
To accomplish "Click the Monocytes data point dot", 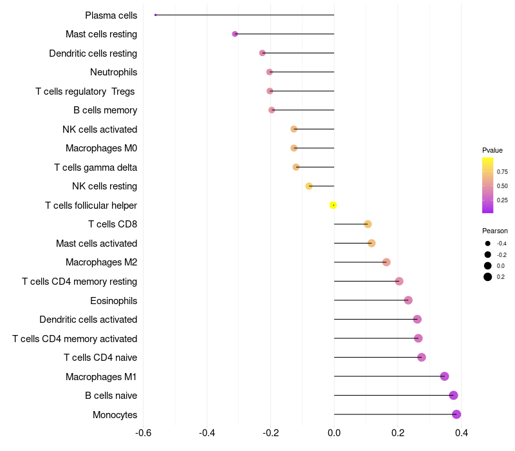I will (456, 414).
